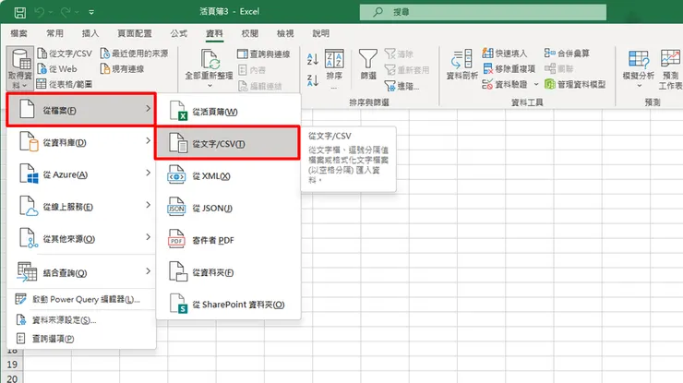Image resolution: width=683 pixels, height=383 pixels.
Task: Click 從表格/範圍 ribbon button
Action: [x=65, y=84]
